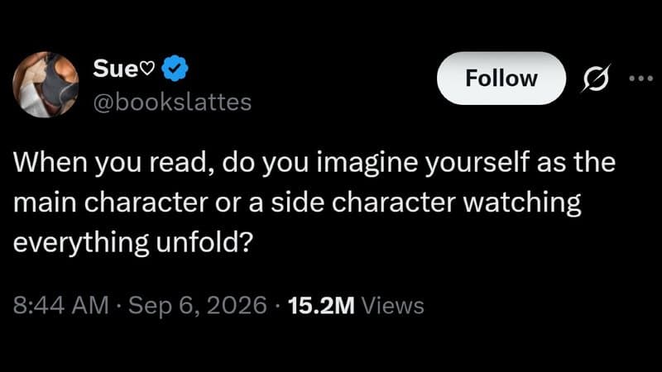Image resolution: width=662 pixels, height=372 pixels.
Task: Click the Views label beside 15.2M
Action: 392,306
